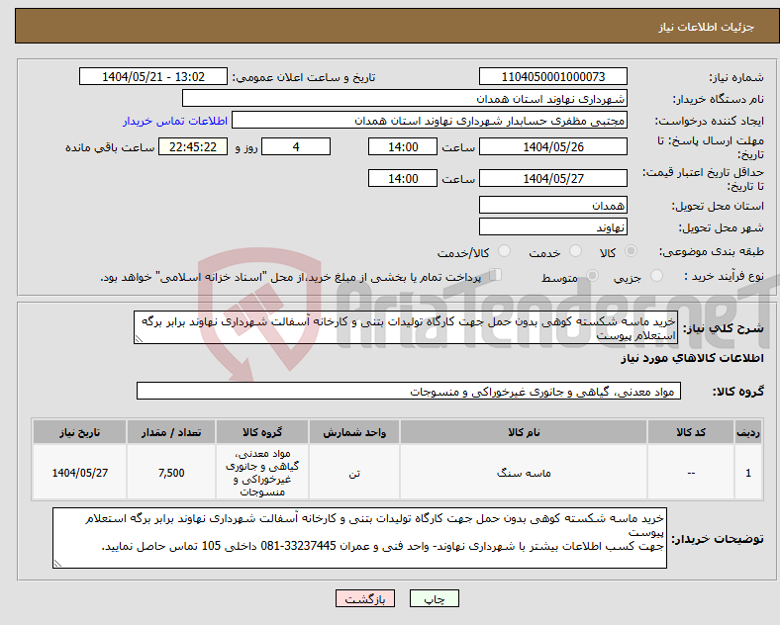780x625 pixels.
Task: Click the goods group cell in table row
Action: [262, 473]
